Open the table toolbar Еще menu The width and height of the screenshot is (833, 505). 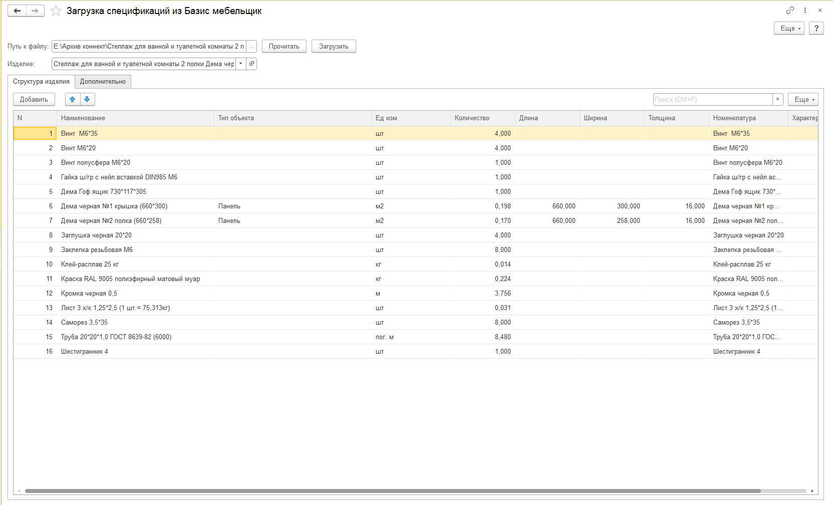point(803,99)
